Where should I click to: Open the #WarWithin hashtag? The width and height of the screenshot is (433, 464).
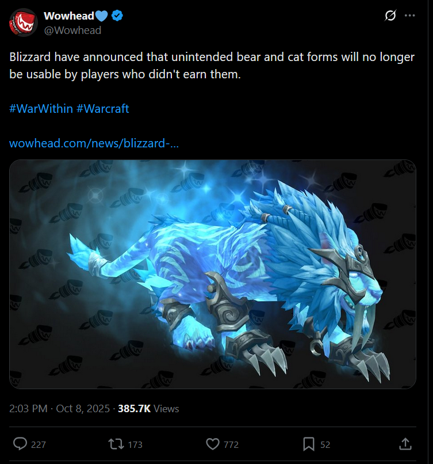pos(41,109)
